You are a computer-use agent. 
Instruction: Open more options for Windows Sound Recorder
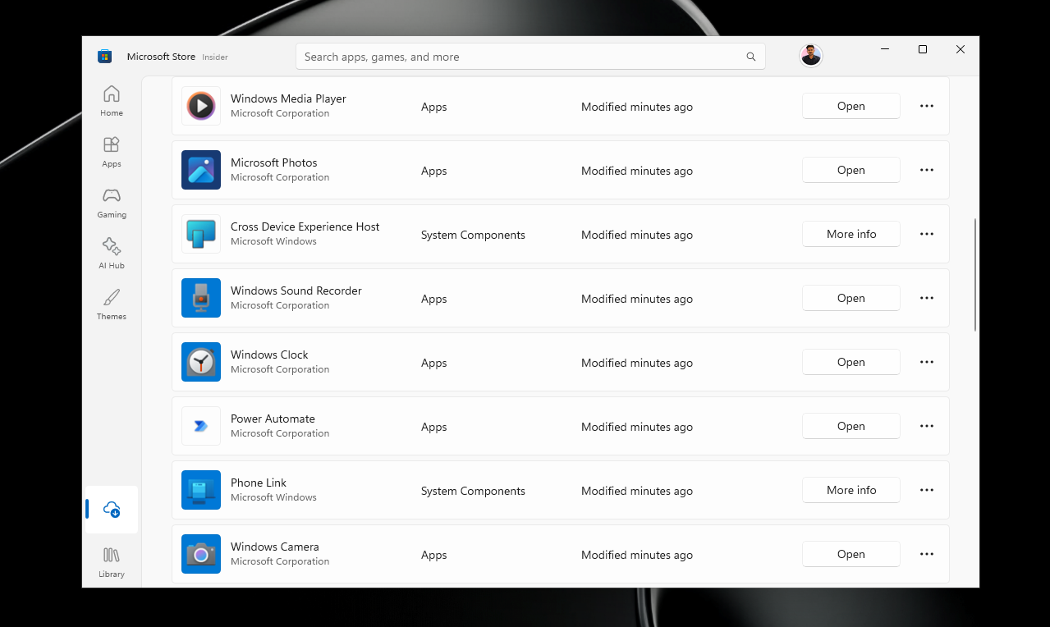pyautogui.click(x=927, y=298)
